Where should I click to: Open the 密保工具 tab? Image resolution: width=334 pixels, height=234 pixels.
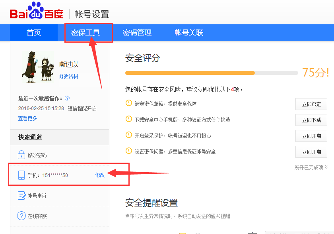[x=88, y=33]
